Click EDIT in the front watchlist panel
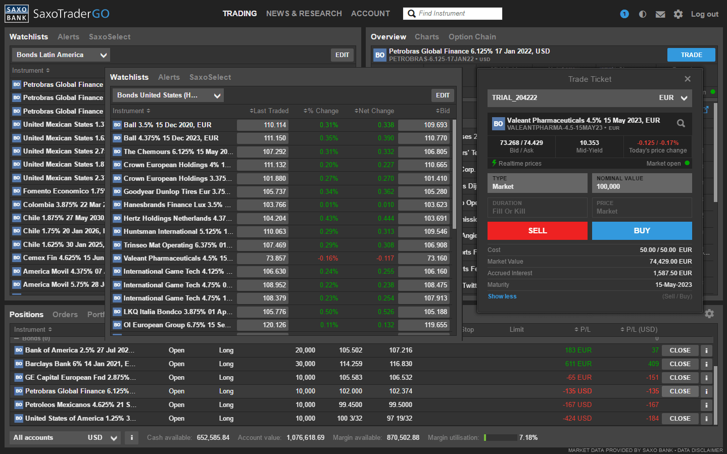 [x=443, y=95]
